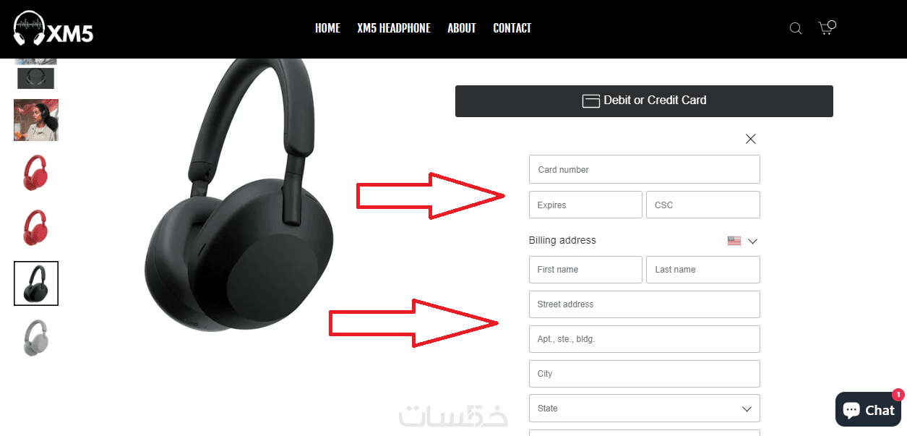Click the Street address field
The height and width of the screenshot is (436, 907).
click(645, 304)
